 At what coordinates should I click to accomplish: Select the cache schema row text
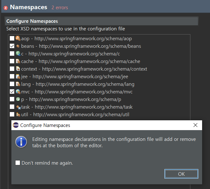click(81, 61)
